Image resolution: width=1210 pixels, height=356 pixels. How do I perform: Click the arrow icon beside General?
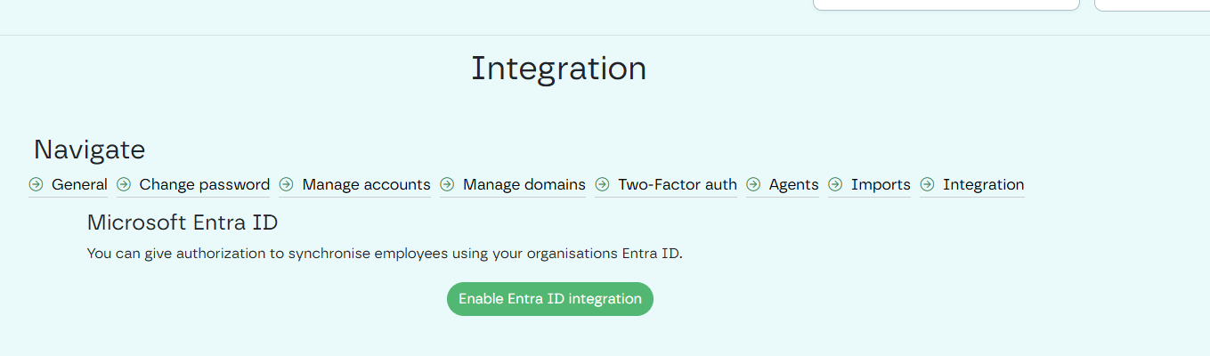(36, 185)
